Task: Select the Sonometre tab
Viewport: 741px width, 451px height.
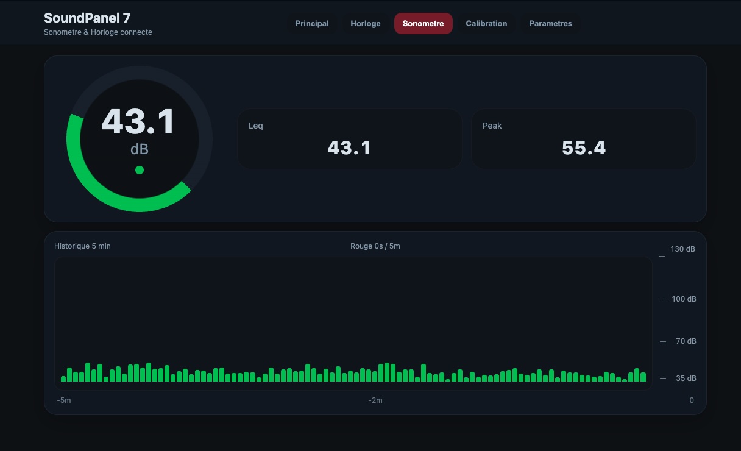Action: (x=424, y=24)
